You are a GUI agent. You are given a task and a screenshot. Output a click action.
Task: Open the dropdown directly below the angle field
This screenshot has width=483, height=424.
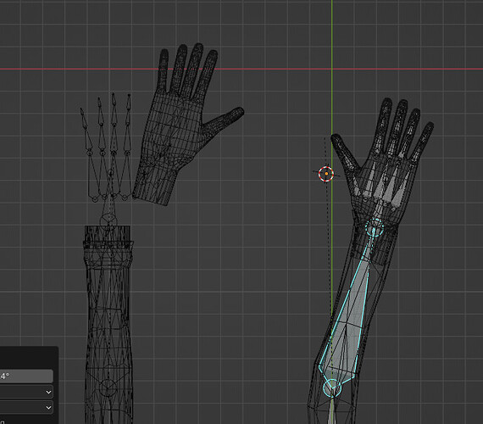[26, 392]
